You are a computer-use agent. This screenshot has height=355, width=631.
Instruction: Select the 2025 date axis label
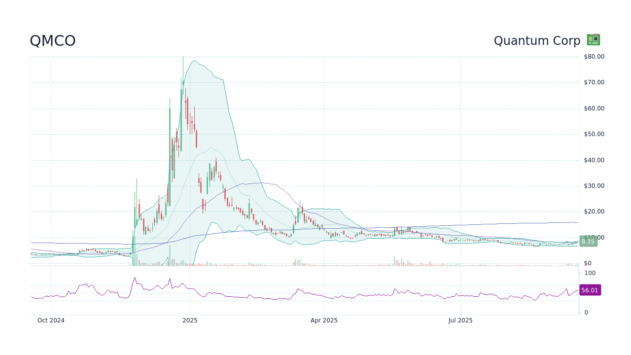click(x=190, y=320)
